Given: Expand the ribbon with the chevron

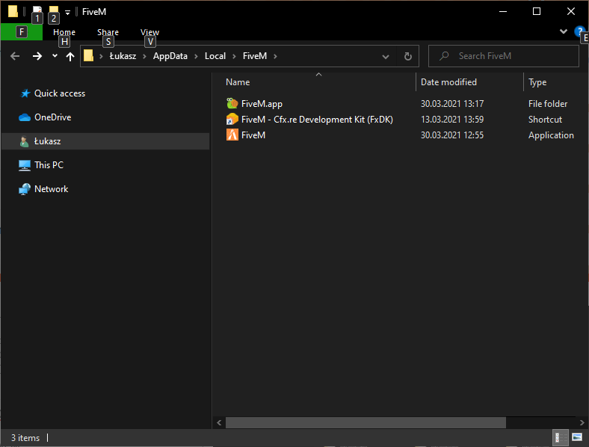Looking at the screenshot, I should click(x=564, y=31).
